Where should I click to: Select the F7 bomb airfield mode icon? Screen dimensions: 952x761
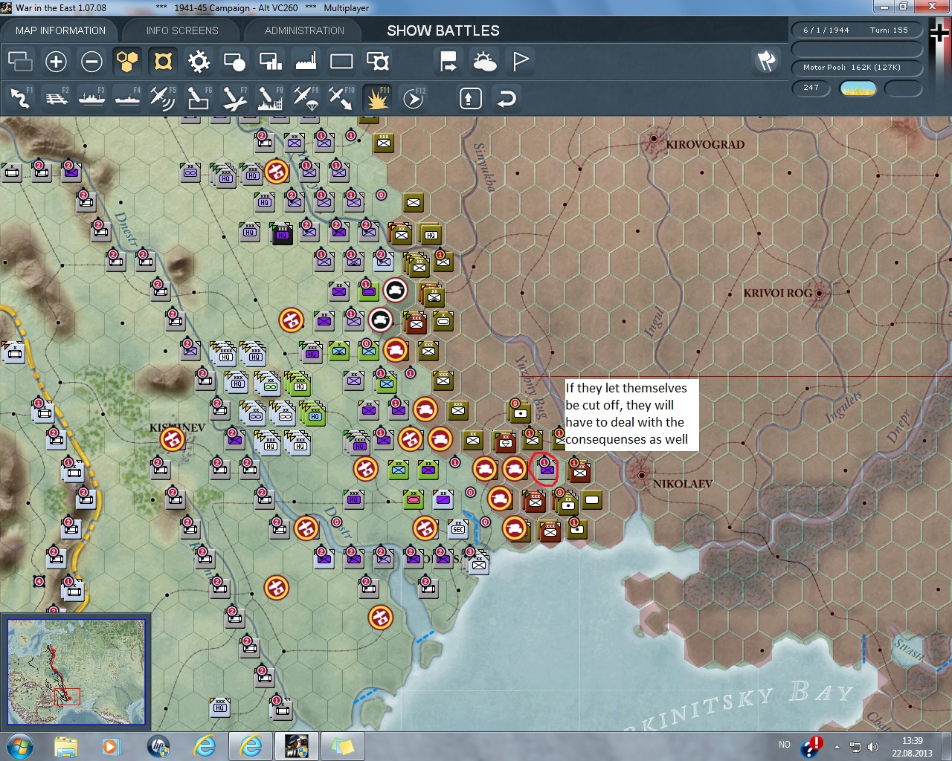coord(234,98)
